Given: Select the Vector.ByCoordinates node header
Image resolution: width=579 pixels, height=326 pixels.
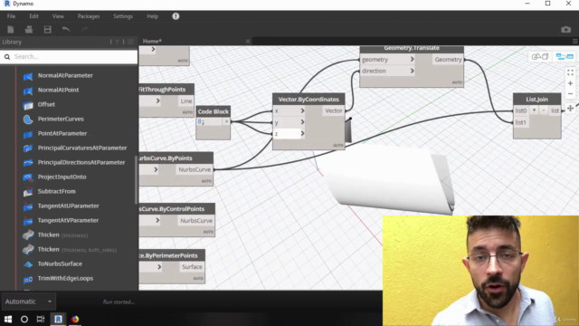Looking at the screenshot, I should pyautogui.click(x=308, y=99).
